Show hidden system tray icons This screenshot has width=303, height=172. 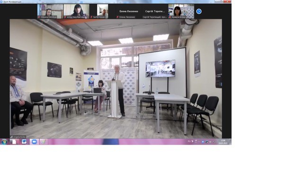[199, 142]
